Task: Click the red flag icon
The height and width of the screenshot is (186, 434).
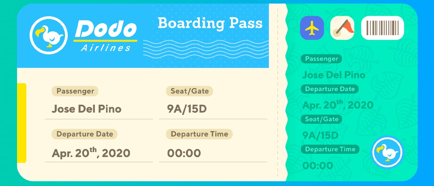Action: coord(342,28)
